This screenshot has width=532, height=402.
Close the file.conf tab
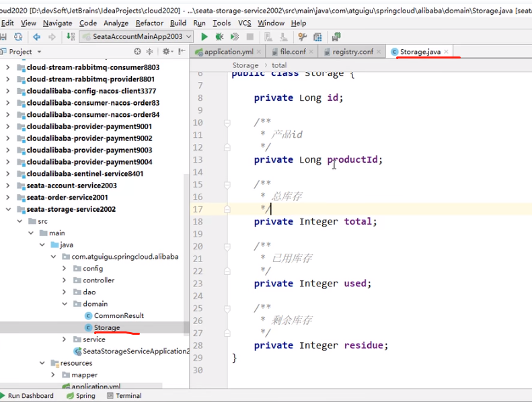click(311, 52)
